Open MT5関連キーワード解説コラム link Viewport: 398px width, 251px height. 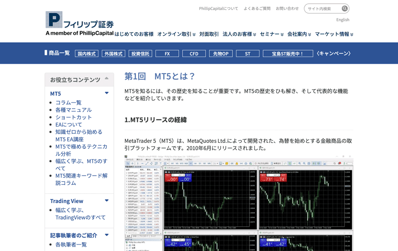coord(81,179)
